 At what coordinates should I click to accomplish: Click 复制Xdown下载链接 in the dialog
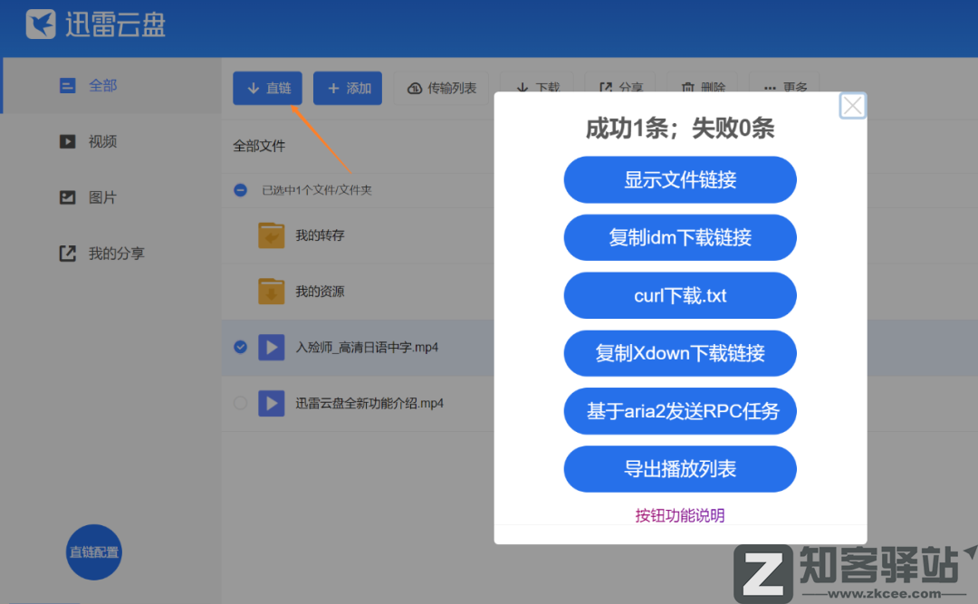(680, 353)
